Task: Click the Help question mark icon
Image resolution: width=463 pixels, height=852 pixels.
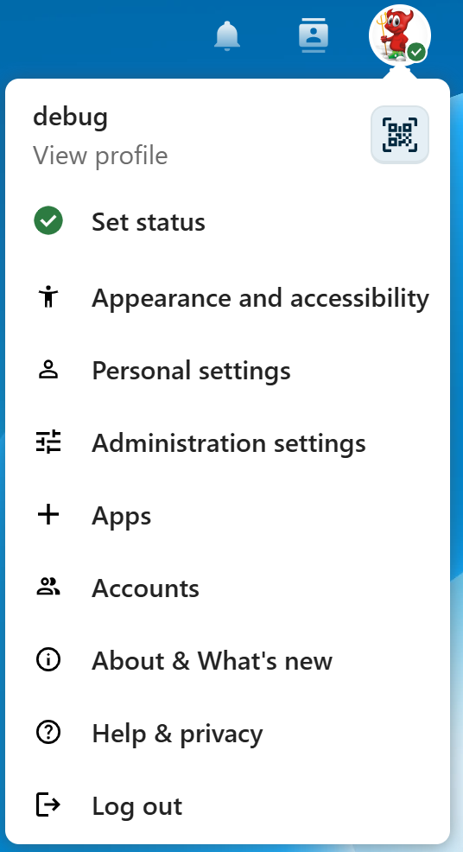Action: [x=48, y=733]
